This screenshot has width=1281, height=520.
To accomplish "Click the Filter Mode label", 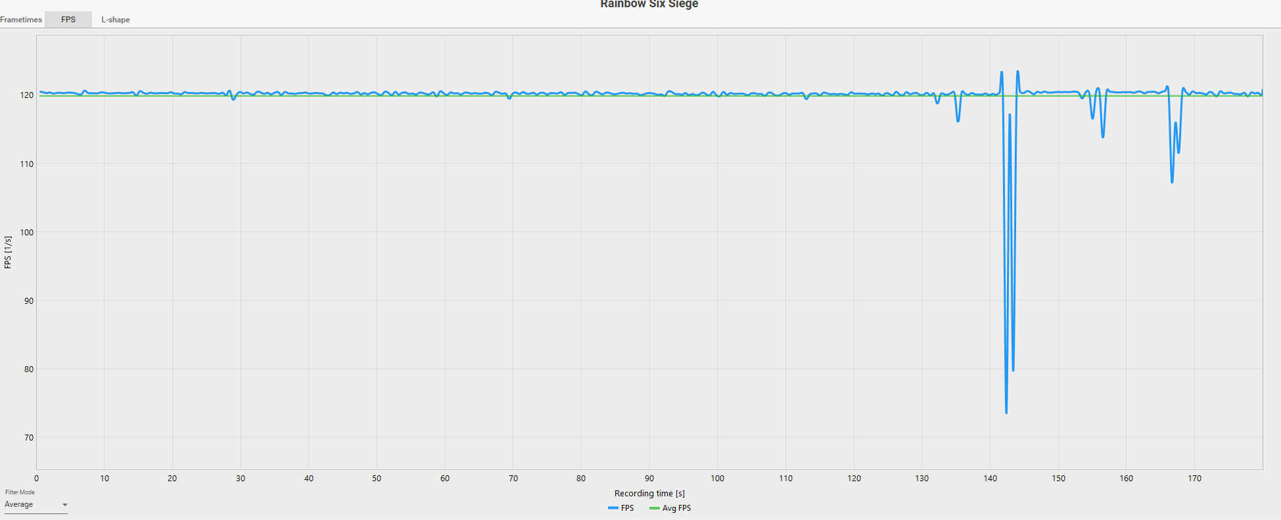I will [20, 492].
